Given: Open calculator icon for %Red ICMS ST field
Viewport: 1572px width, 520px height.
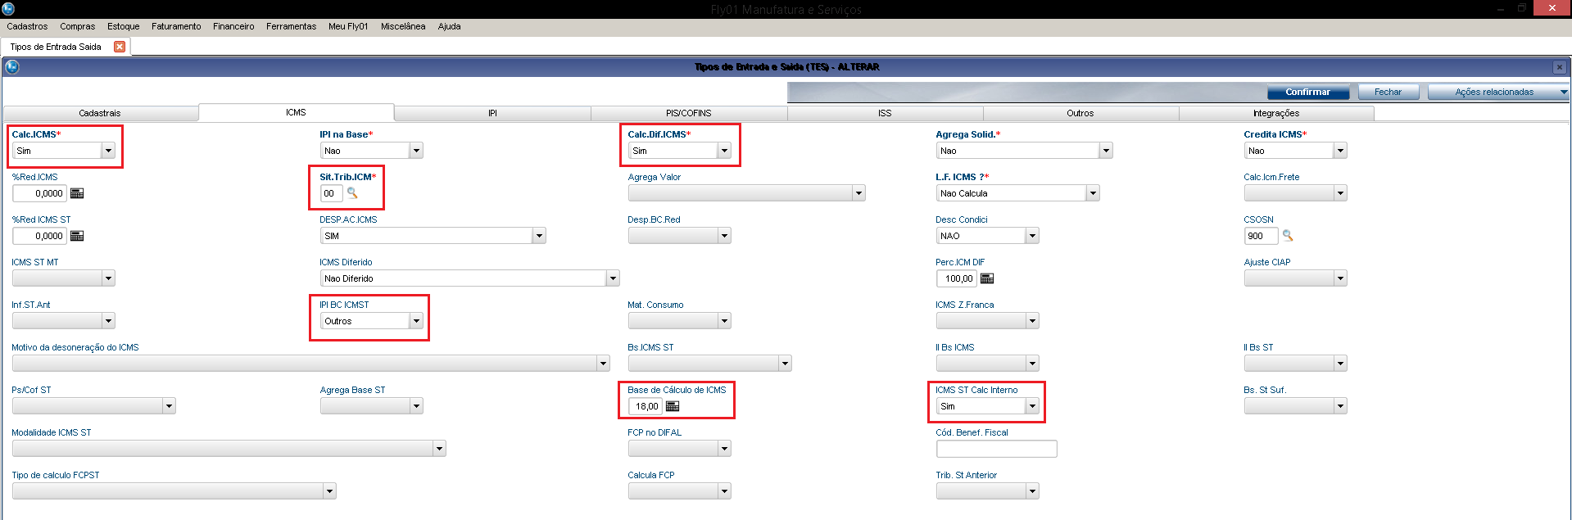Looking at the screenshot, I should [77, 236].
